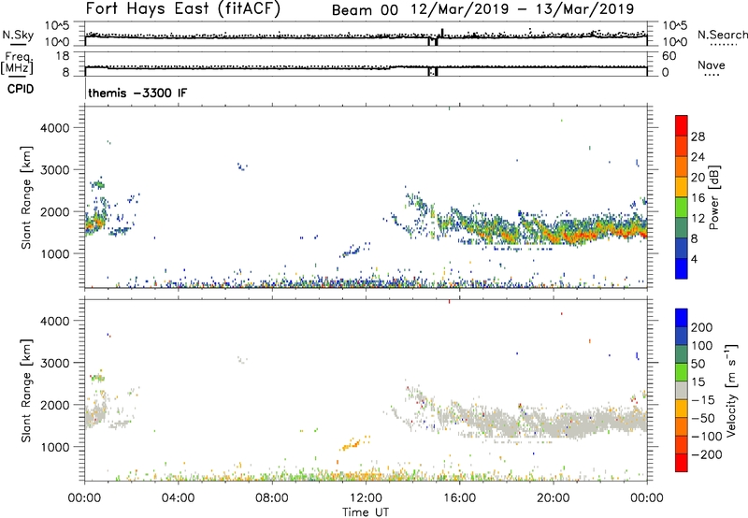Click the "200" tick on Velocity colorbar

pyautogui.click(x=702, y=327)
